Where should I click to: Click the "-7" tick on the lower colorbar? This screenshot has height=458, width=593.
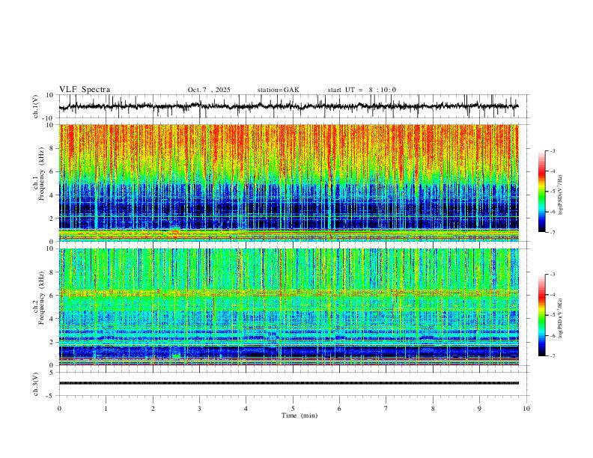pyautogui.click(x=553, y=356)
